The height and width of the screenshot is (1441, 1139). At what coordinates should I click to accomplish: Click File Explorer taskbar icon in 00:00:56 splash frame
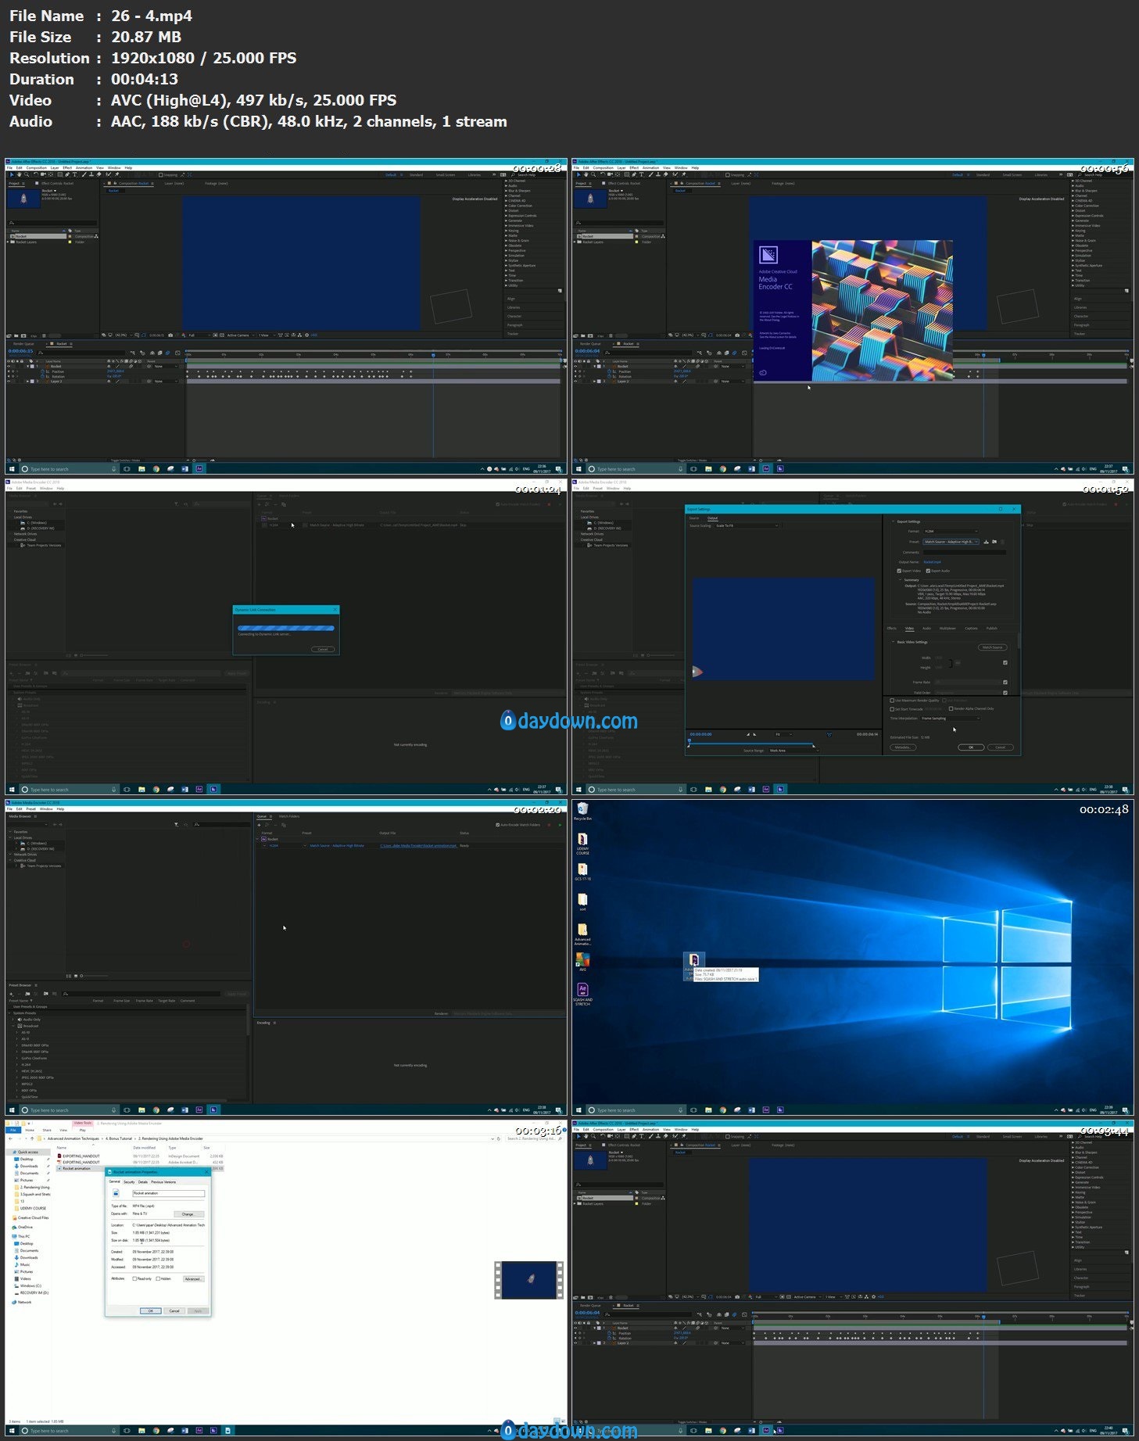pos(708,468)
